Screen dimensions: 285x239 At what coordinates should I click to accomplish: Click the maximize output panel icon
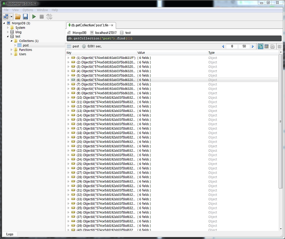click(279, 47)
